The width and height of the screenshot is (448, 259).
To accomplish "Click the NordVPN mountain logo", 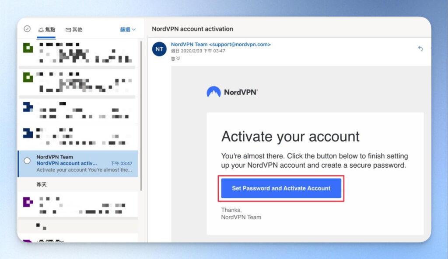I will 213,92.
